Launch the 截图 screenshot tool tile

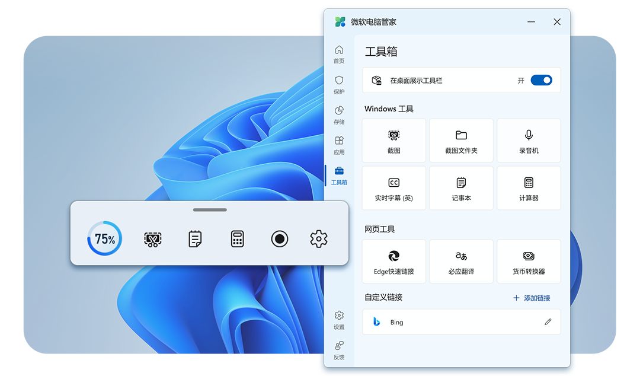pos(394,141)
